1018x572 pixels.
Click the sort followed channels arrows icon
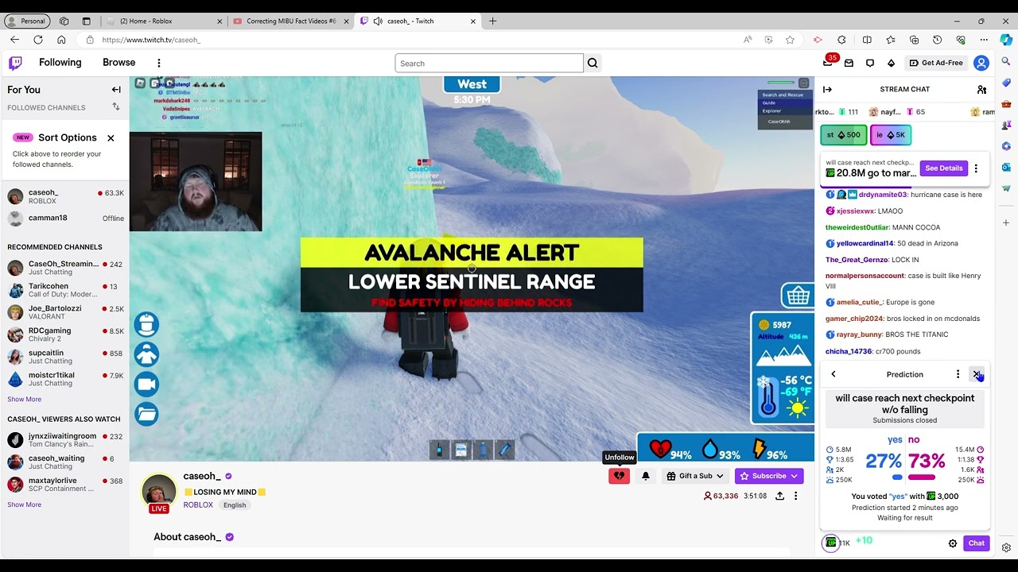116,106
